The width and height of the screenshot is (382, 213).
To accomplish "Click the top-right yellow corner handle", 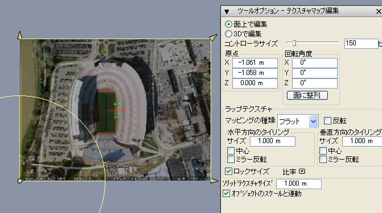I will click(x=213, y=37).
